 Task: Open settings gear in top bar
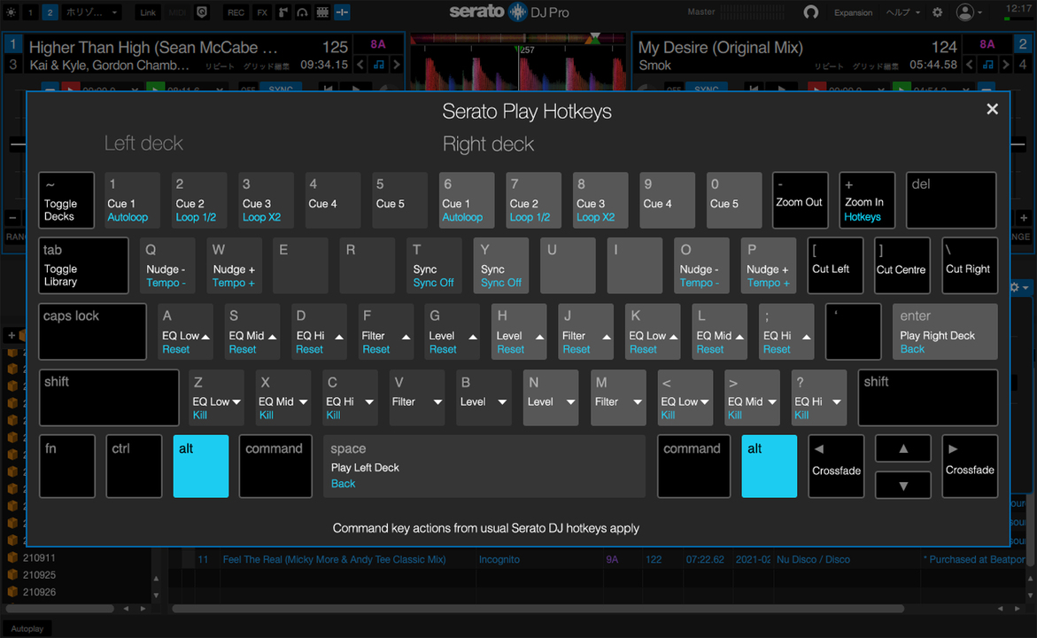point(937,12)
